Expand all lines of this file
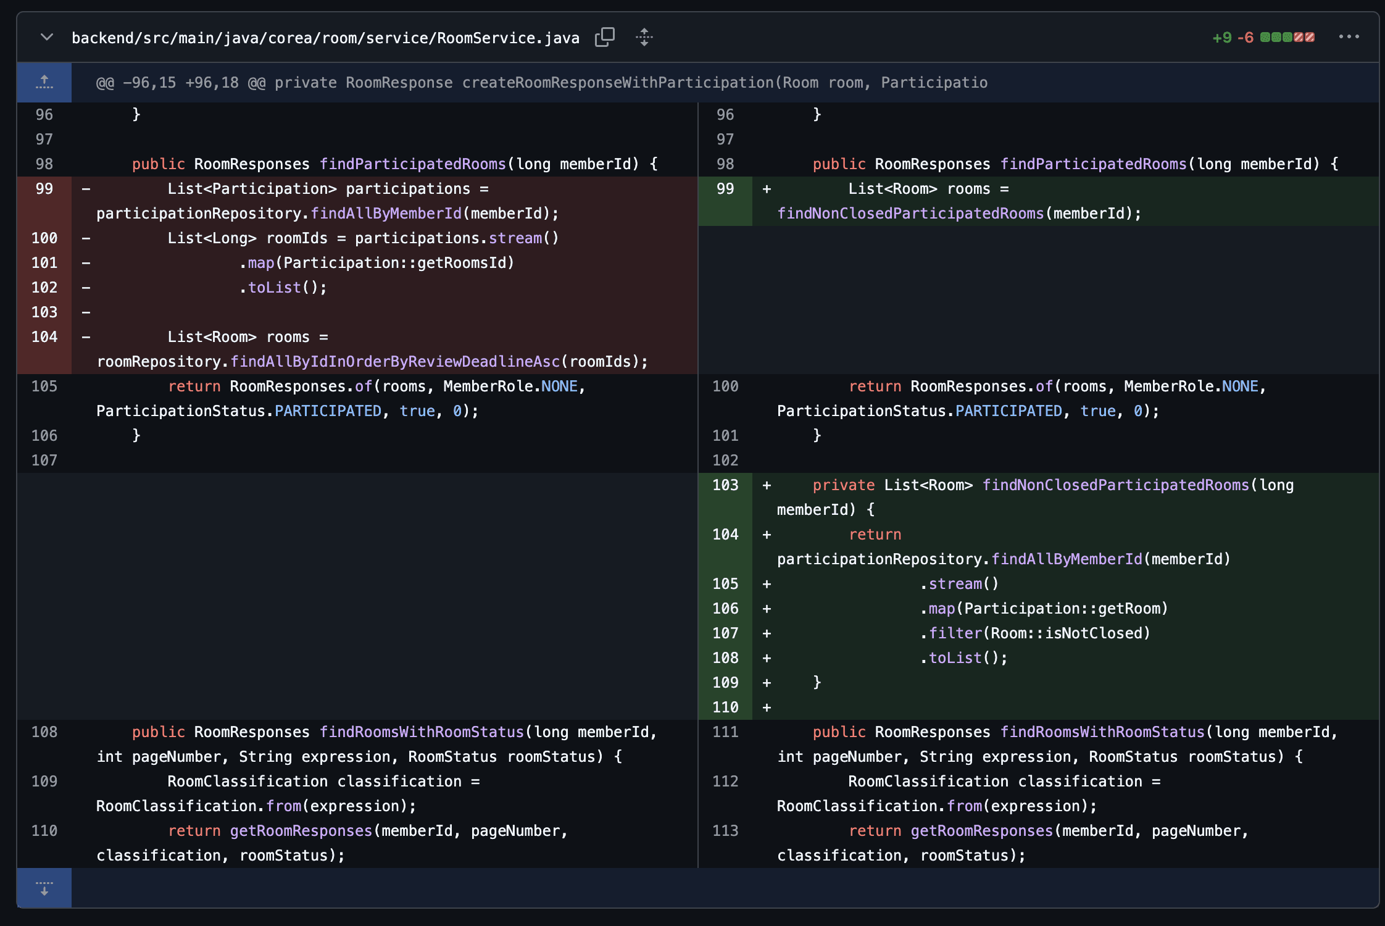This screenshot has width=1385, height=926. click(644, 37)
